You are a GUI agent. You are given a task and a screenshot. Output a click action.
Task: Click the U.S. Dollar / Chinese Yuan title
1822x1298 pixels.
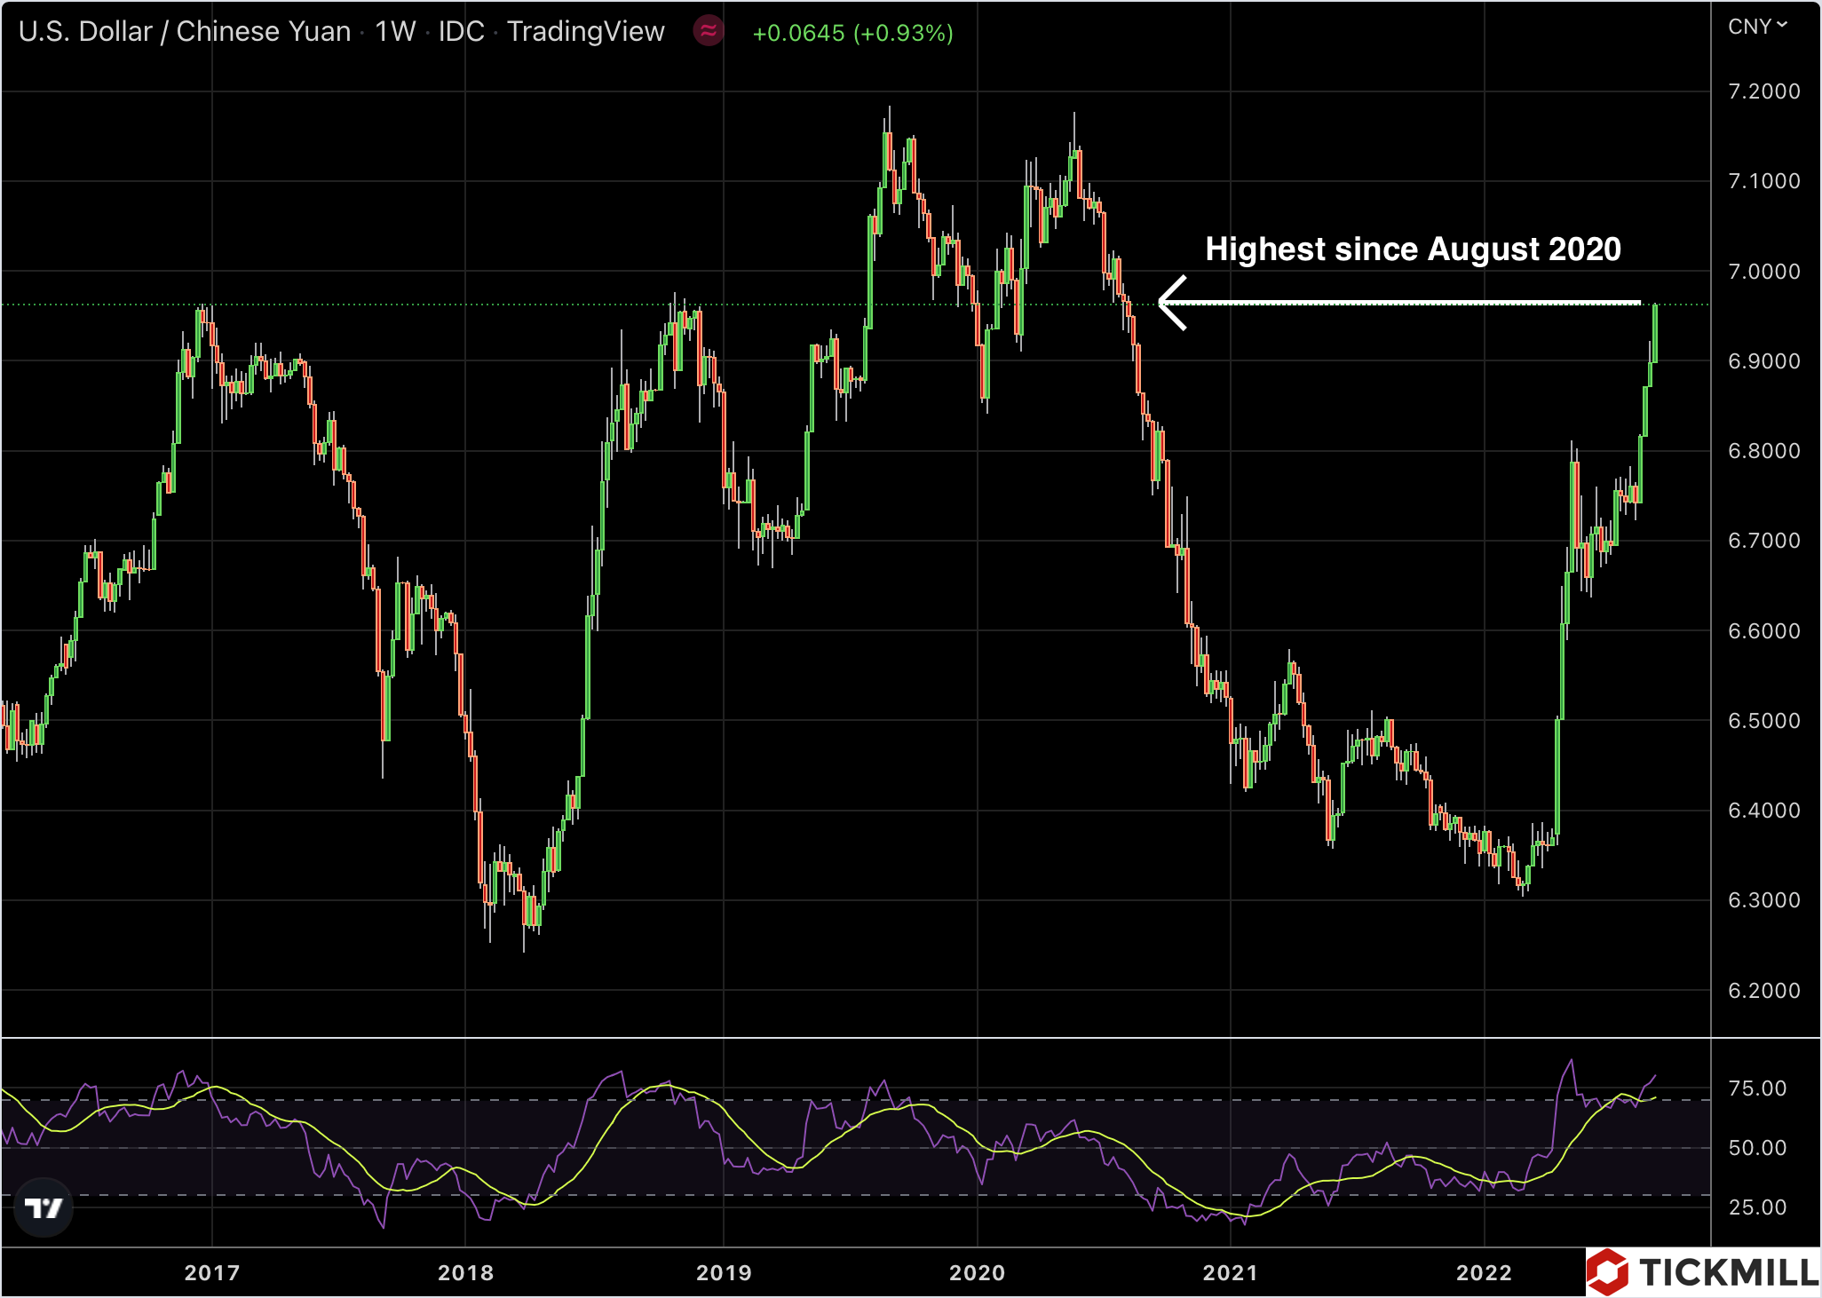(x=185, y=32)
